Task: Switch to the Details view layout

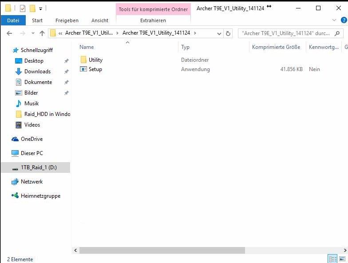Action: (332, 259)
